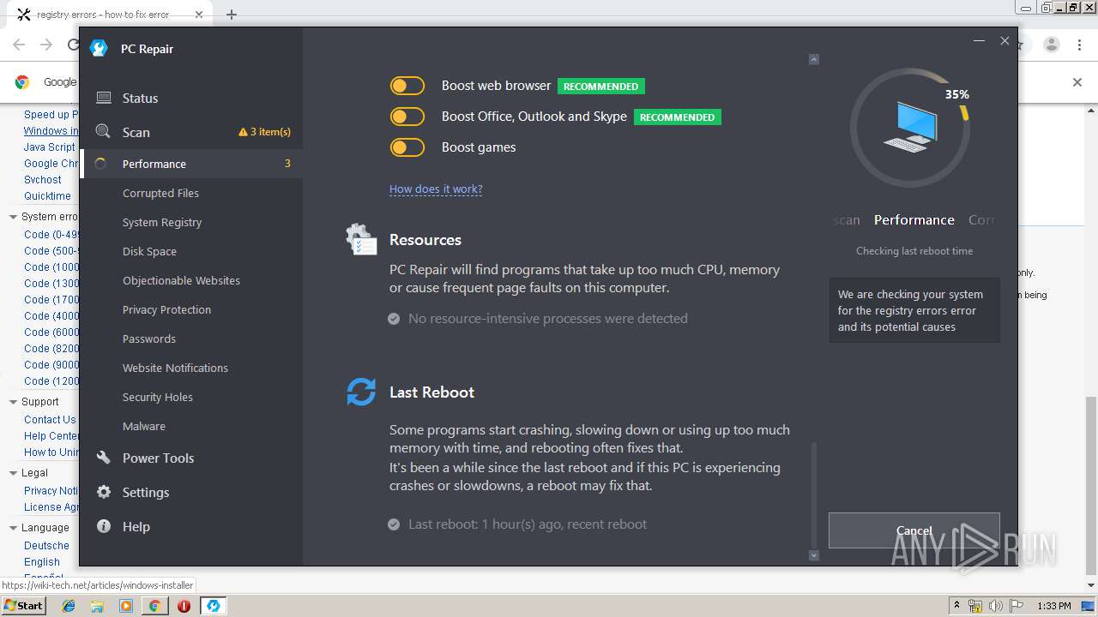Collapse the Legal tree in browser
Viewport: 1098px width, 617px height.
coord(13,473)
